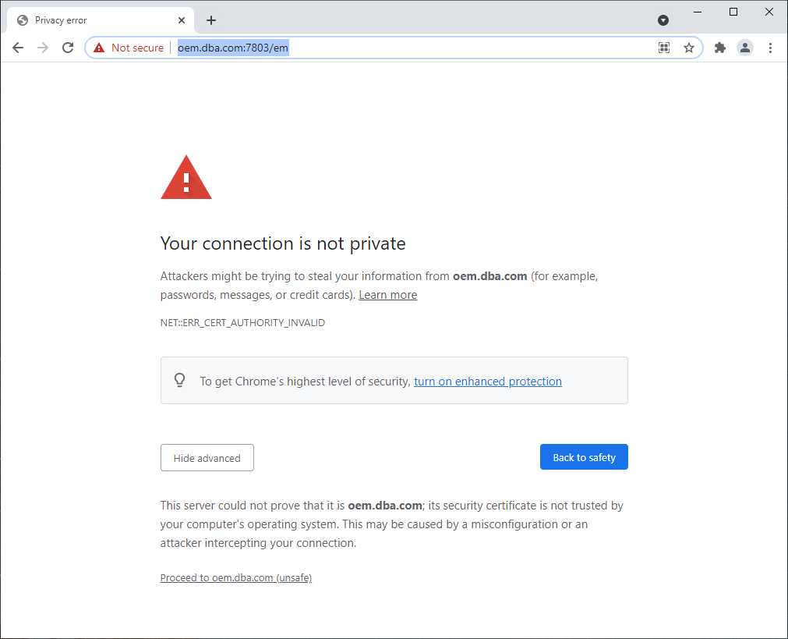Click turn on enhanced protection link
Image resolution: width=788 pixels, height=639 pixels.
click(488, 382)
